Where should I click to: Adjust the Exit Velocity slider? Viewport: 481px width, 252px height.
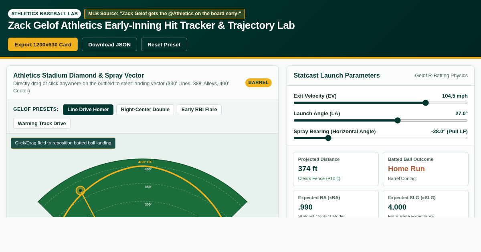pos(380,103)
